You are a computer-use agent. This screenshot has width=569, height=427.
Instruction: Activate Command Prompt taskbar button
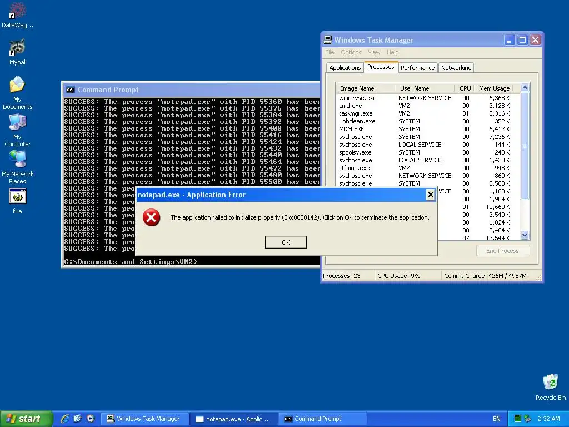(x=322, y=419)
